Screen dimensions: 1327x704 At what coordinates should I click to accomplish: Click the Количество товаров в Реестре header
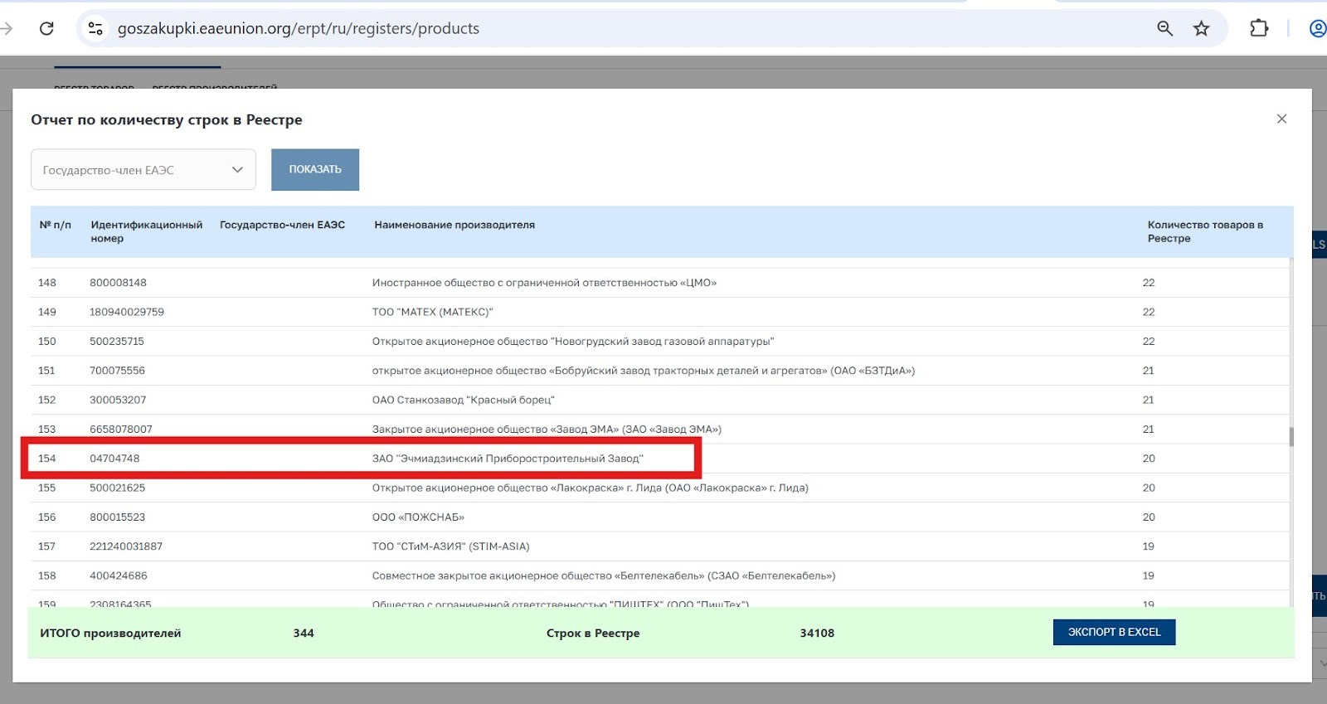coord(1204,231)
